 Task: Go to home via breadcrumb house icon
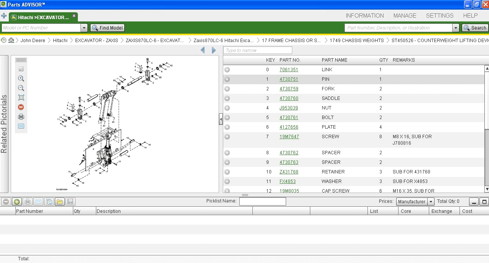point(11,40)
